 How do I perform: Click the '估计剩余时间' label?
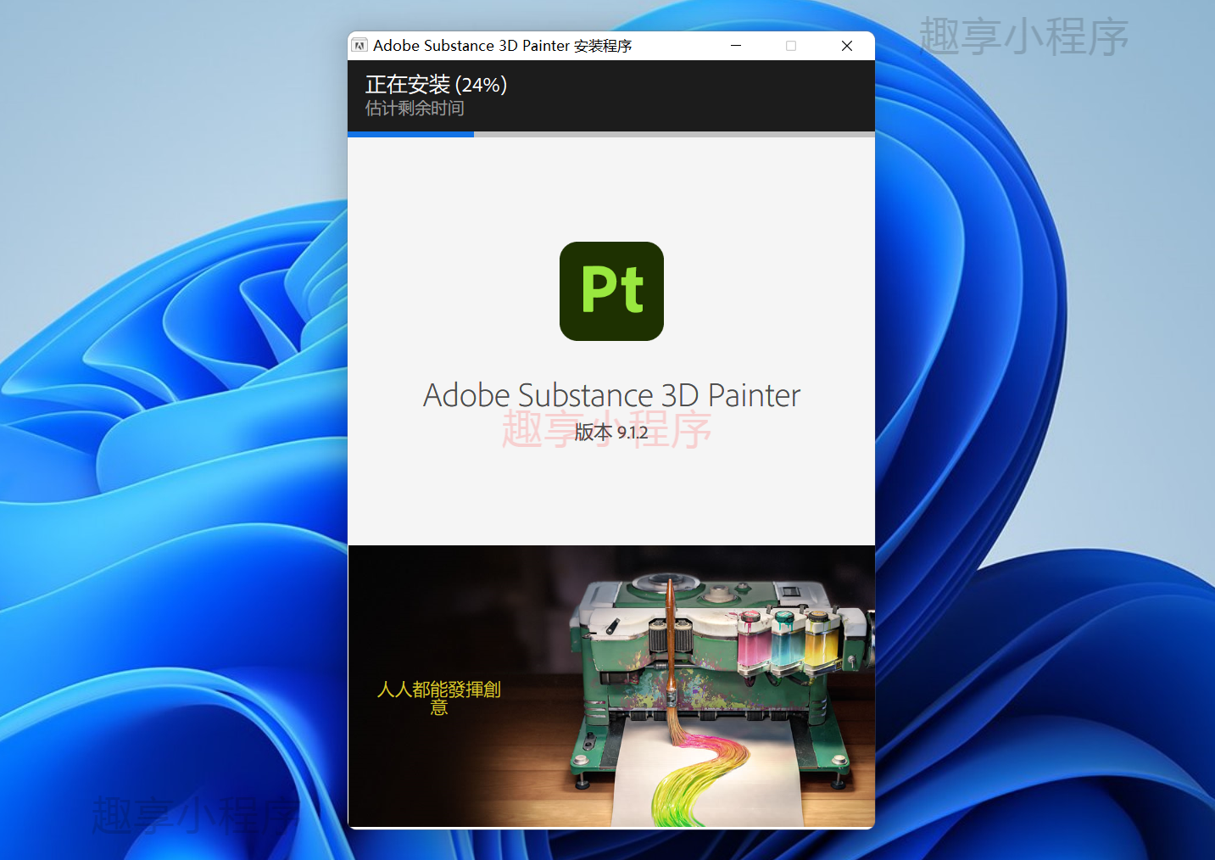click(x=415, y=109)
